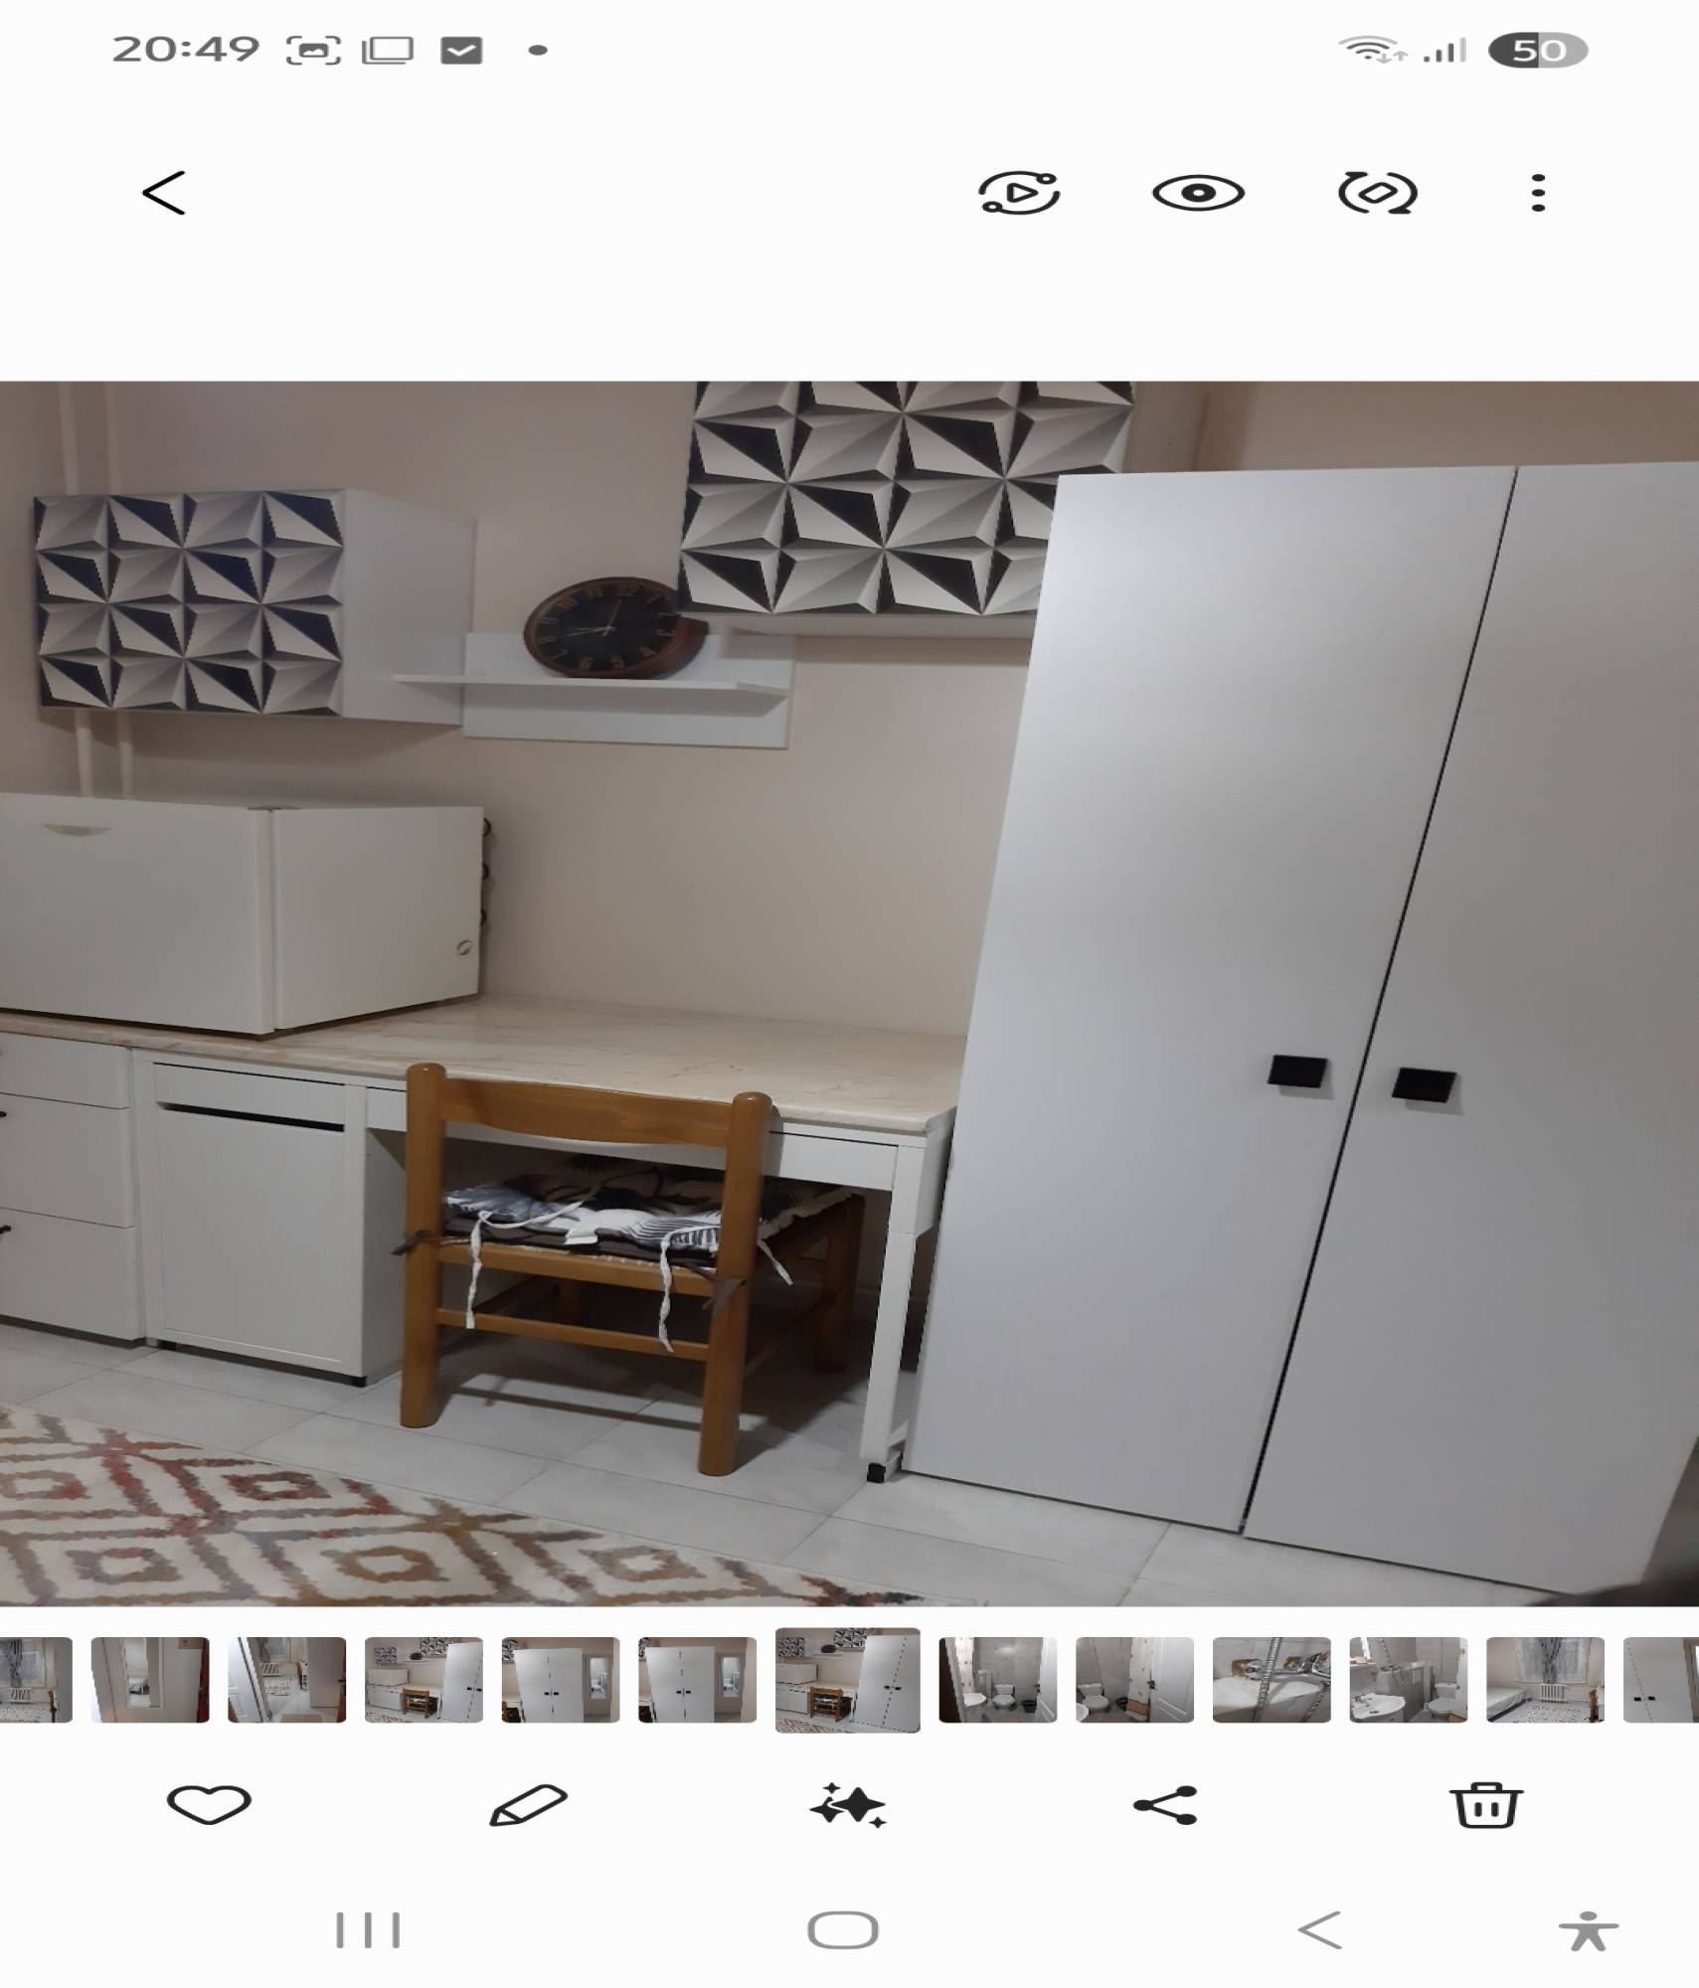Open the three-dot more options menu

pos(1538,193)
